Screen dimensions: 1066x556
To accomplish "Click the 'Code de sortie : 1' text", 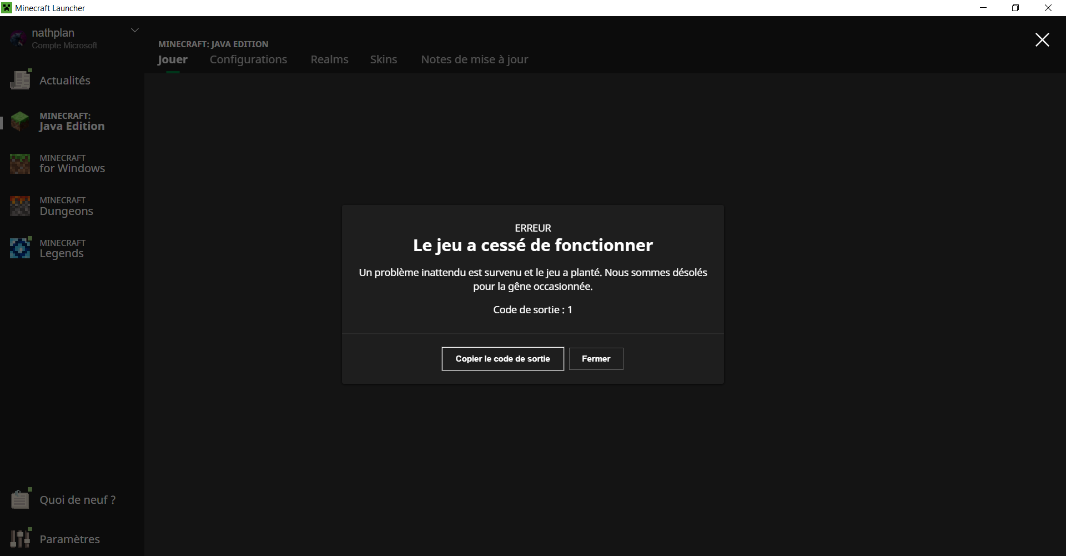I will coord(533,310).
